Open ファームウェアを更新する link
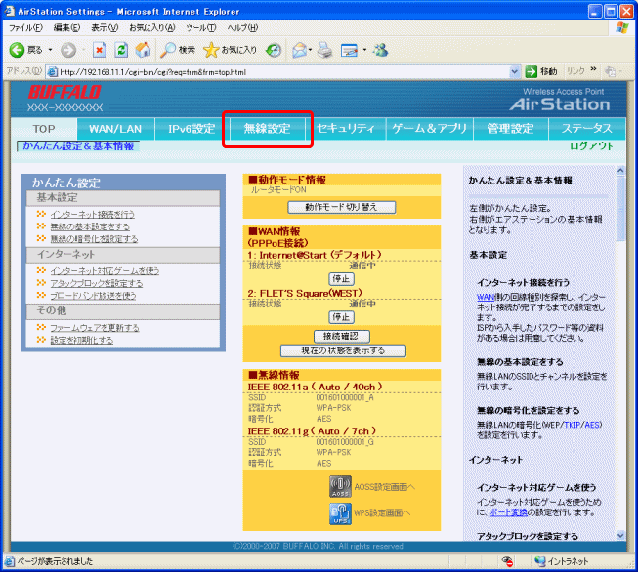 (95, 328)
